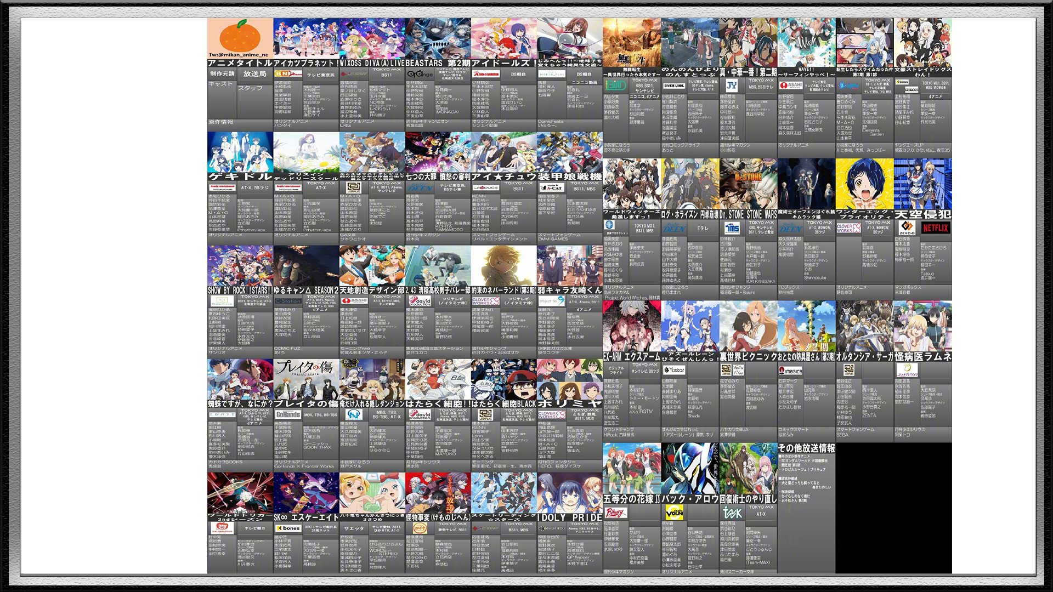Select the IMAGICA logo under おとなの防具屋さん
This screenshot has height=592, width=1053.
point(791,371)
